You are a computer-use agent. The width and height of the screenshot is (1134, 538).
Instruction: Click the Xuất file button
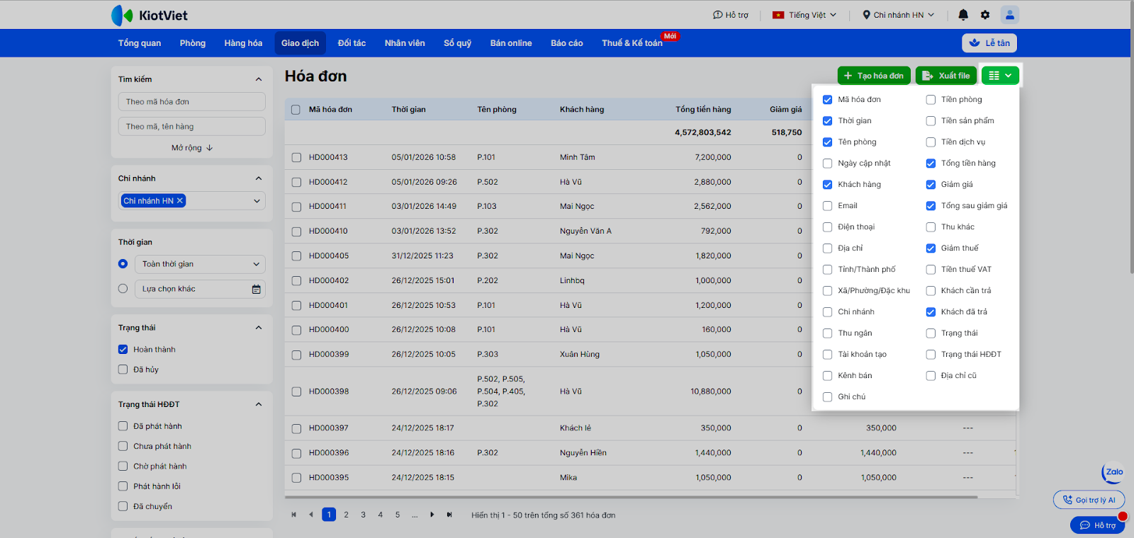click(946, 76)
